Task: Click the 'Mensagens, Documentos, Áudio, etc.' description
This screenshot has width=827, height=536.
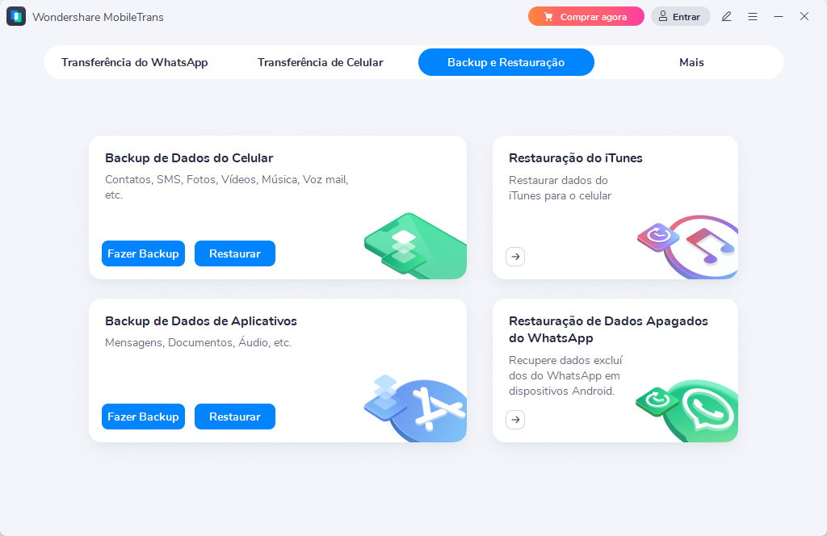Action: tap(199, 342)
